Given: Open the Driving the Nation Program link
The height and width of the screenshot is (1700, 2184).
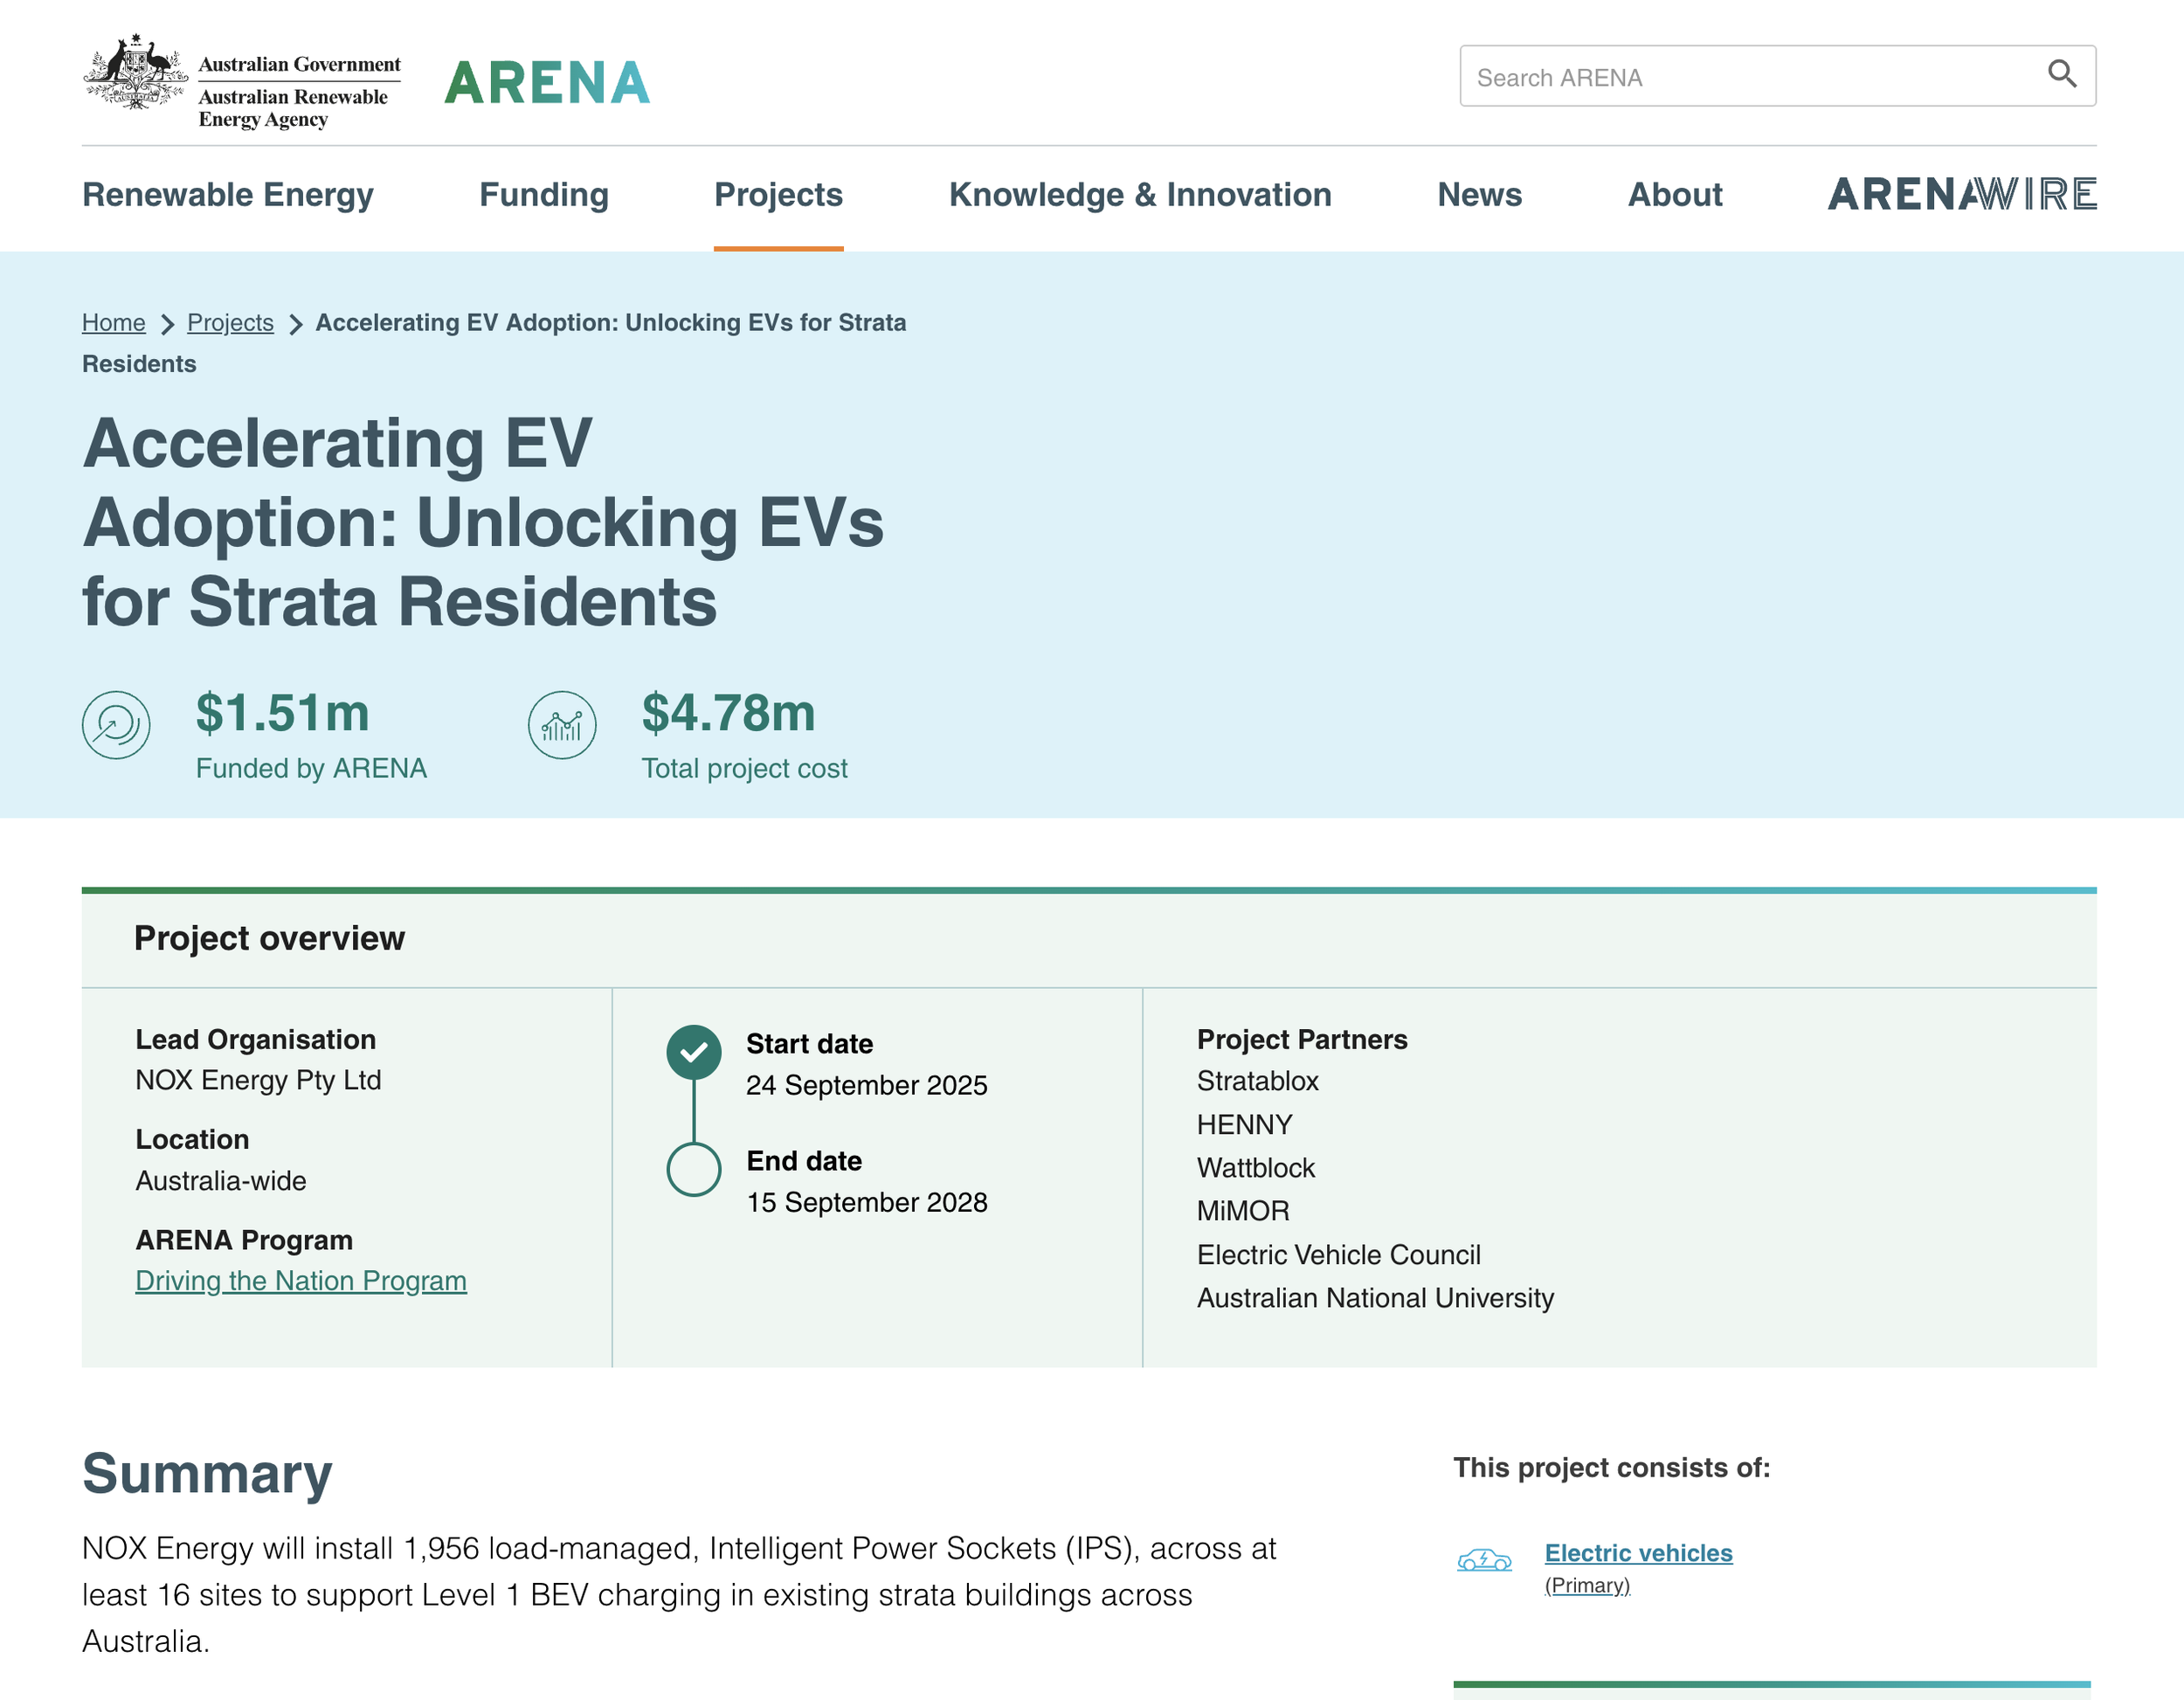Looking at the screenshot, I should (301, 1281).
